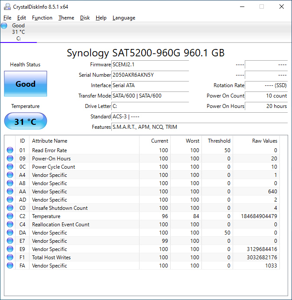The image size is (292, 300).
Task: Open the Theme menu
Action: 66,18
